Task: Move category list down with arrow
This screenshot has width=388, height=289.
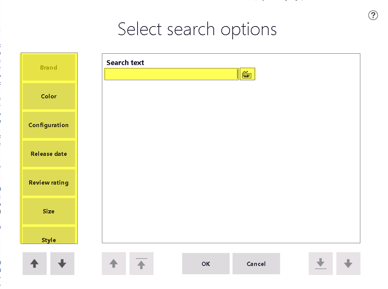Action: (62, 264)
